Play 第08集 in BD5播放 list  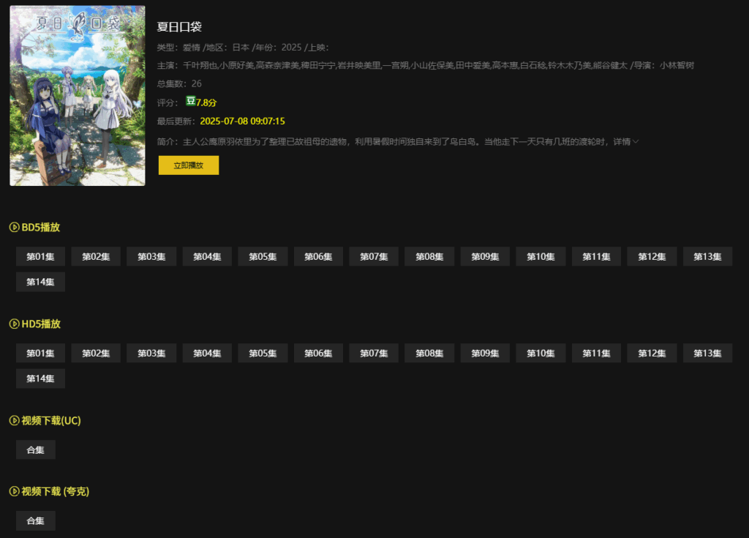coord(429,257)
